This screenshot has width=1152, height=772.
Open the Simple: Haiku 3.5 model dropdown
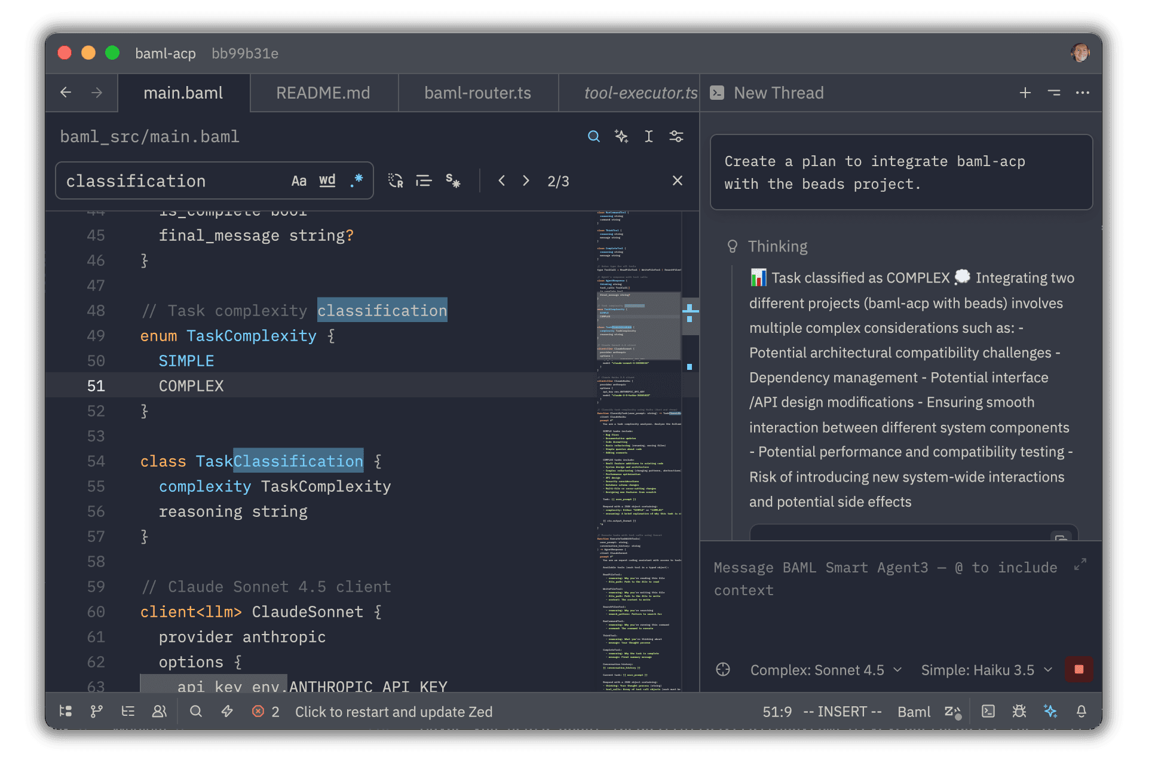[986, 670]
